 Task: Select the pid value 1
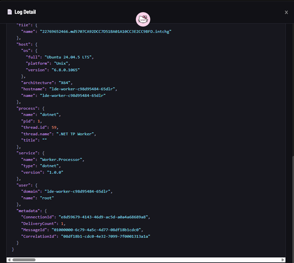tap(39, 122)
